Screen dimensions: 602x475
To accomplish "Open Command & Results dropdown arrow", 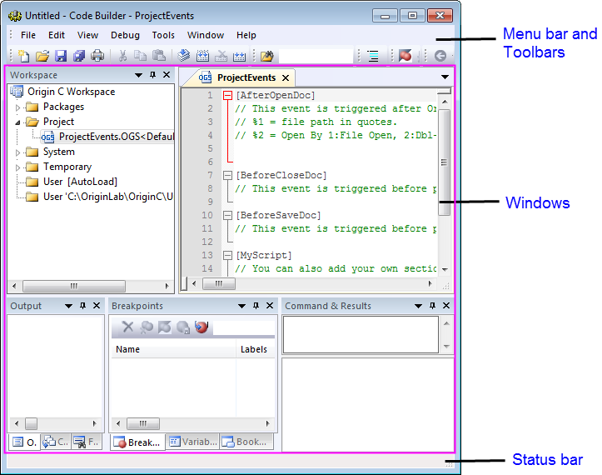I will (419, 306).
